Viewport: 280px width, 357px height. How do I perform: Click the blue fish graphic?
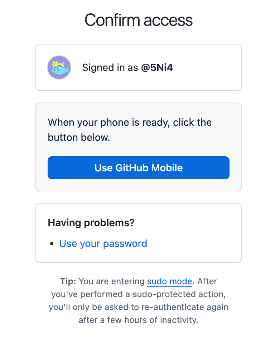click(60, 70)
